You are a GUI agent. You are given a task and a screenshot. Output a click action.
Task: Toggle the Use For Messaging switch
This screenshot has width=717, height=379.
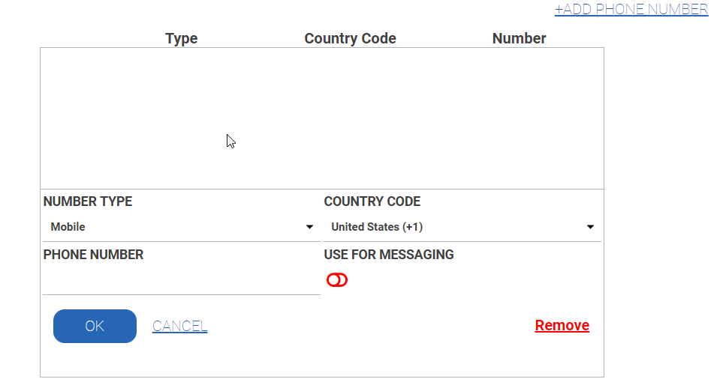click(337, 280)
